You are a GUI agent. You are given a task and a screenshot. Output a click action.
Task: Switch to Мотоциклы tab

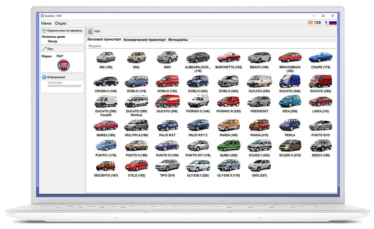click(x=178, y=40)
